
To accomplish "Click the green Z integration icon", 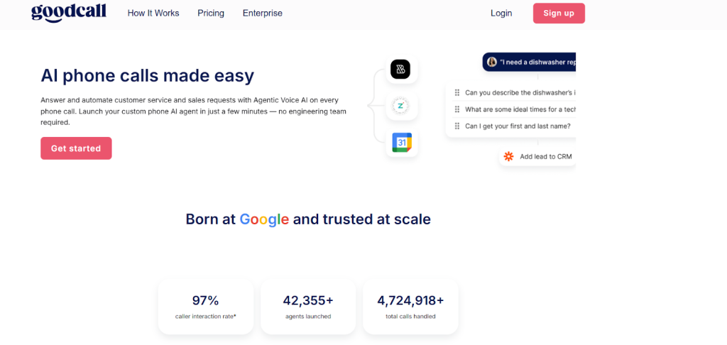I will 401,106.
